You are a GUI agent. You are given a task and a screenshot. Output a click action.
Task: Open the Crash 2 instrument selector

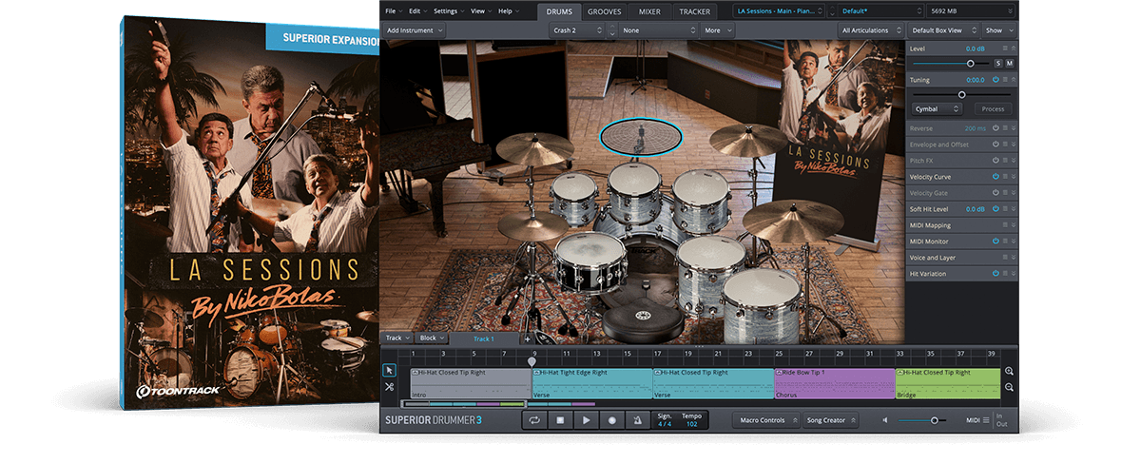coord(577,30)
